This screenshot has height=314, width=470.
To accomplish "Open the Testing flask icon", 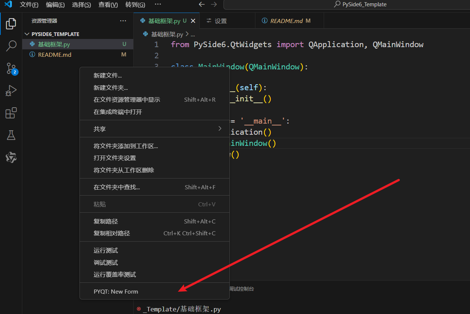I will click(11, 135).
